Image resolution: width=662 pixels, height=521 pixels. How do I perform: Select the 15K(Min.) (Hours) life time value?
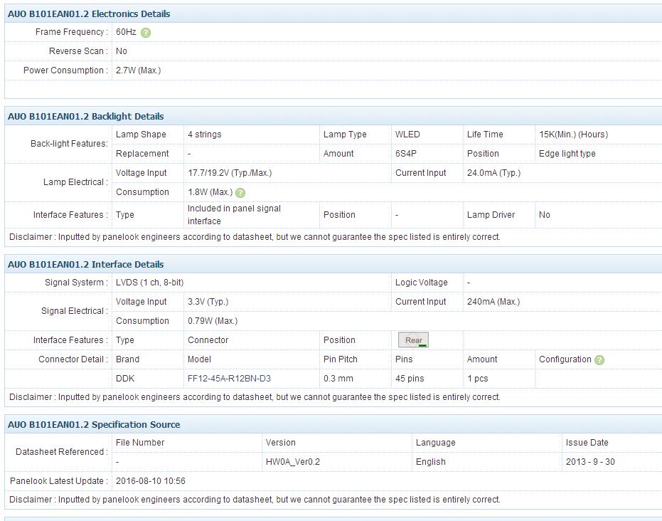click(573, 135)
